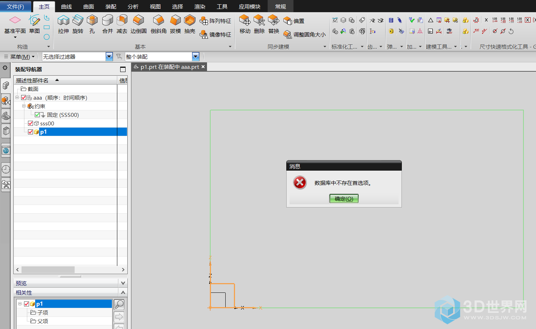Click the Subtract (减去) icon
Screen dimensions: 536x329
coord(122,20)
